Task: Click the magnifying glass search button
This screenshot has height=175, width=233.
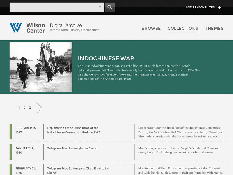Action: coord(110,7)
